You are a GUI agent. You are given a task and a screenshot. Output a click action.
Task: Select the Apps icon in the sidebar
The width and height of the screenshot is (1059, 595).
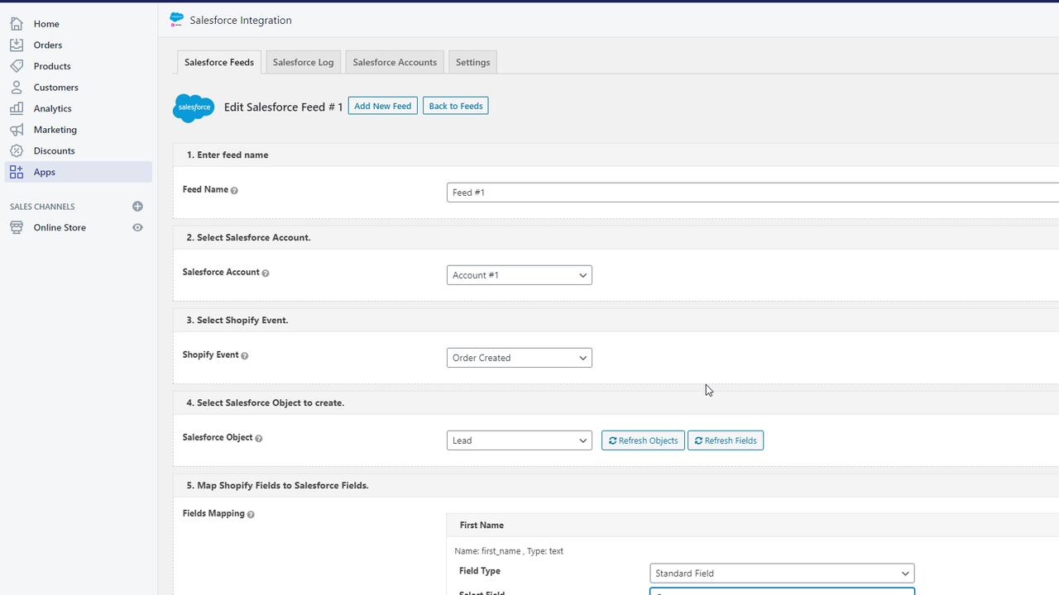click(x=17, y=171)
